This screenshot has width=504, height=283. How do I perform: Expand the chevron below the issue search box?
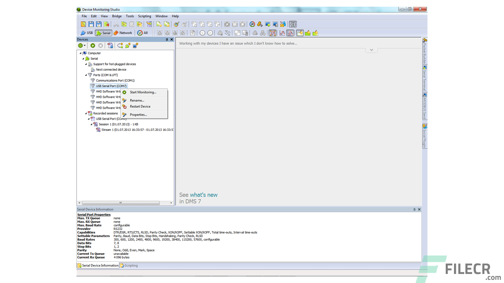click(x=371, y=50)
